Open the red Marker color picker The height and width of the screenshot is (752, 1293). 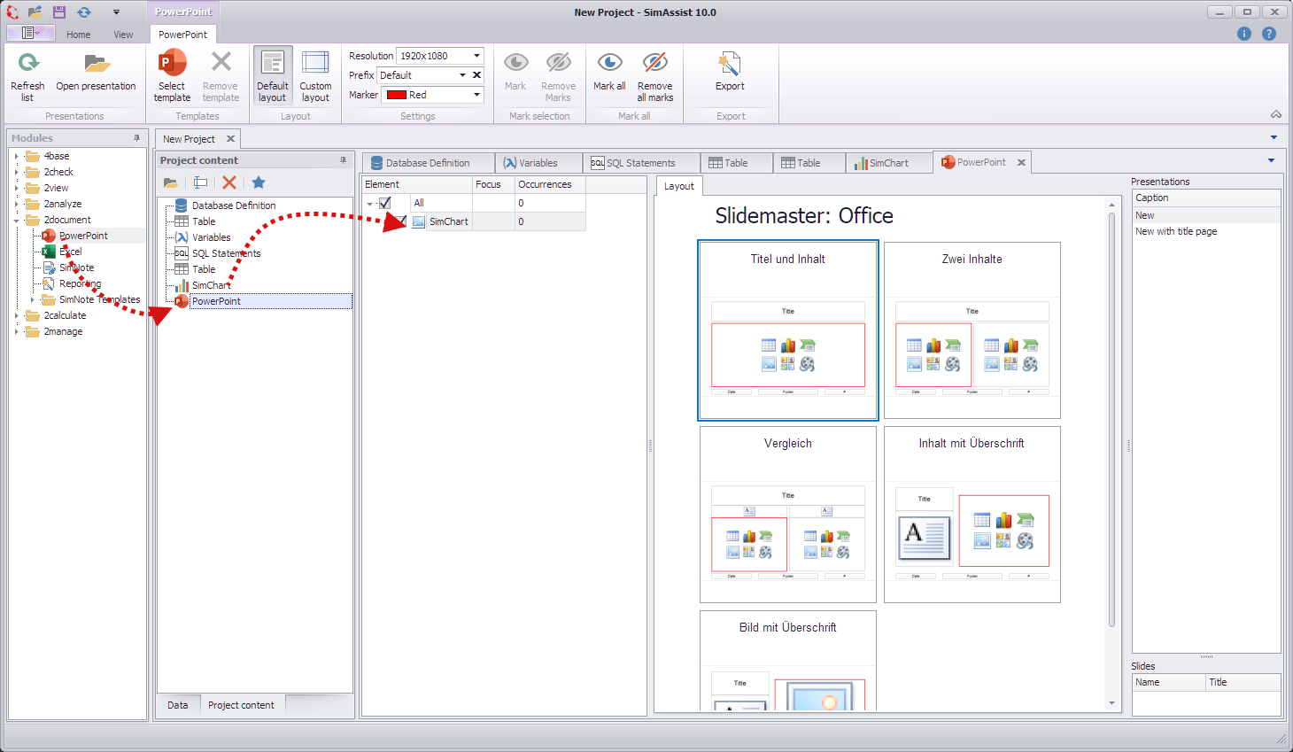pyautogui.click(x=475, y=94)
